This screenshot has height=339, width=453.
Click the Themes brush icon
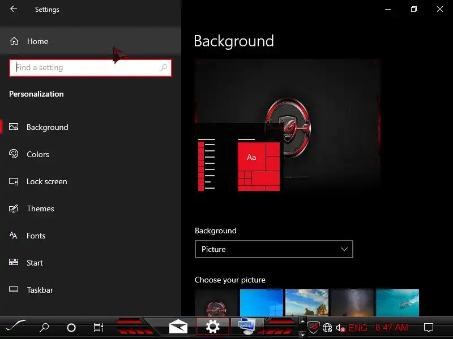[14, 208]
